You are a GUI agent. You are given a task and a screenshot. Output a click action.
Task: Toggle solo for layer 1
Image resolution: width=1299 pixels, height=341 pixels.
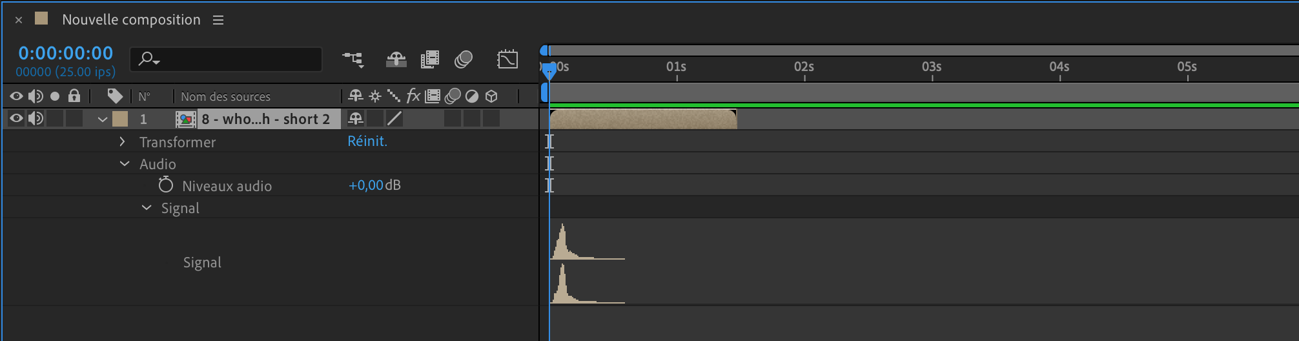[55, 118]
